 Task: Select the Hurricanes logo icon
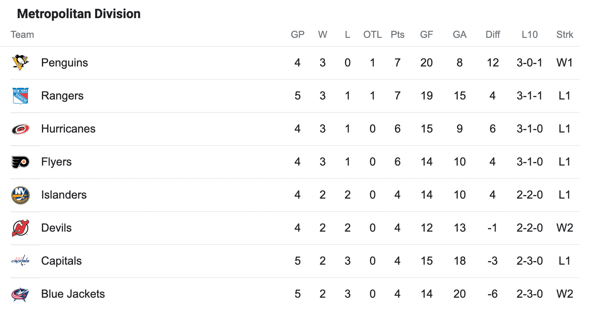pyautogui.click(x=20, y=129)
